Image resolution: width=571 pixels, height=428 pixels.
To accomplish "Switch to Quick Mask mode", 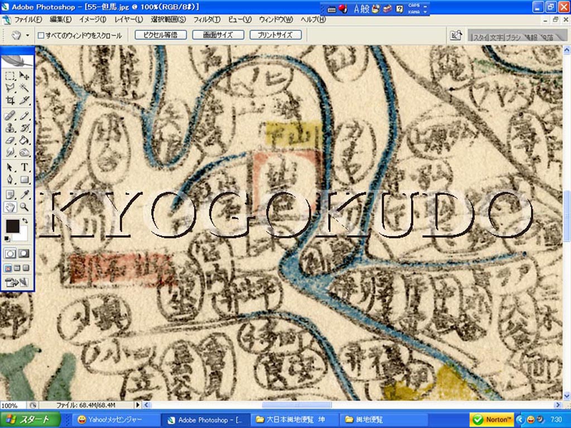I will click(24, 254).
